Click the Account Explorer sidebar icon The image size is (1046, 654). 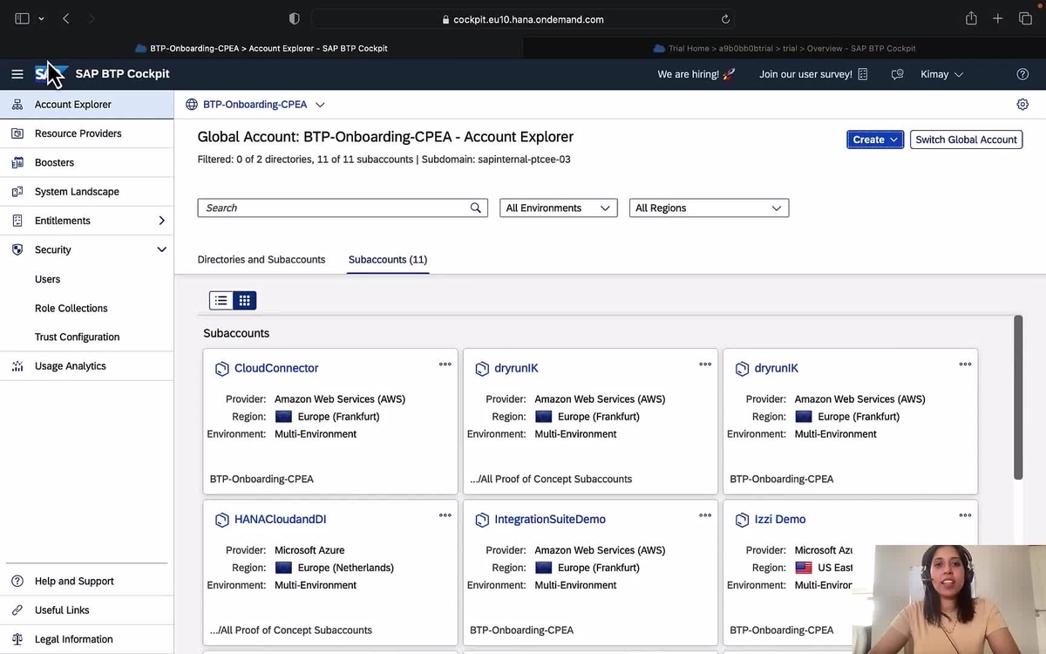17,105
